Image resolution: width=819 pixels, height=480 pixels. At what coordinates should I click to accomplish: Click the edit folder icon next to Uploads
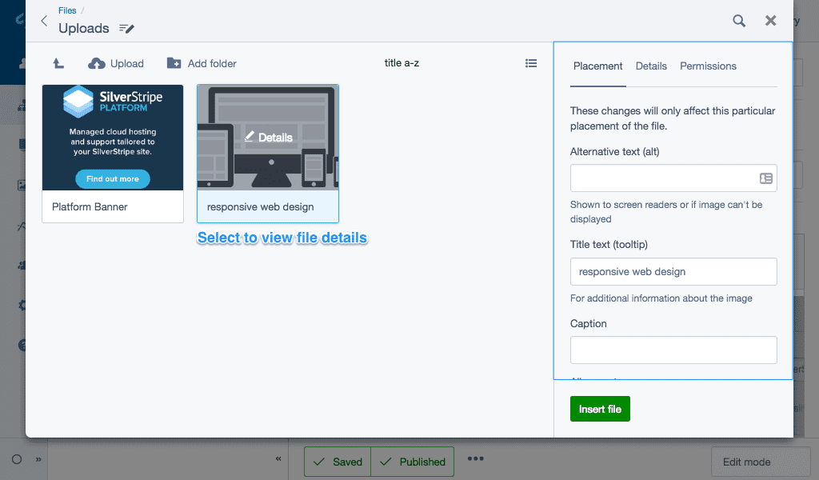point(126,29)
